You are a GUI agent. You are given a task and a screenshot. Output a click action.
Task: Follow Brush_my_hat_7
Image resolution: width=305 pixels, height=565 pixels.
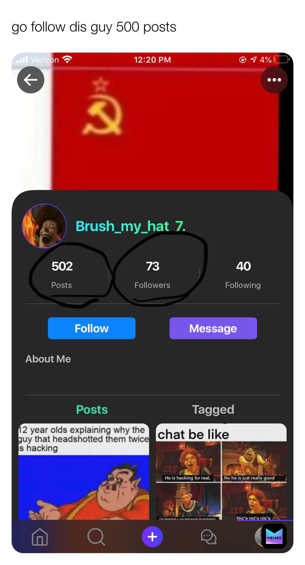point(92,328)
